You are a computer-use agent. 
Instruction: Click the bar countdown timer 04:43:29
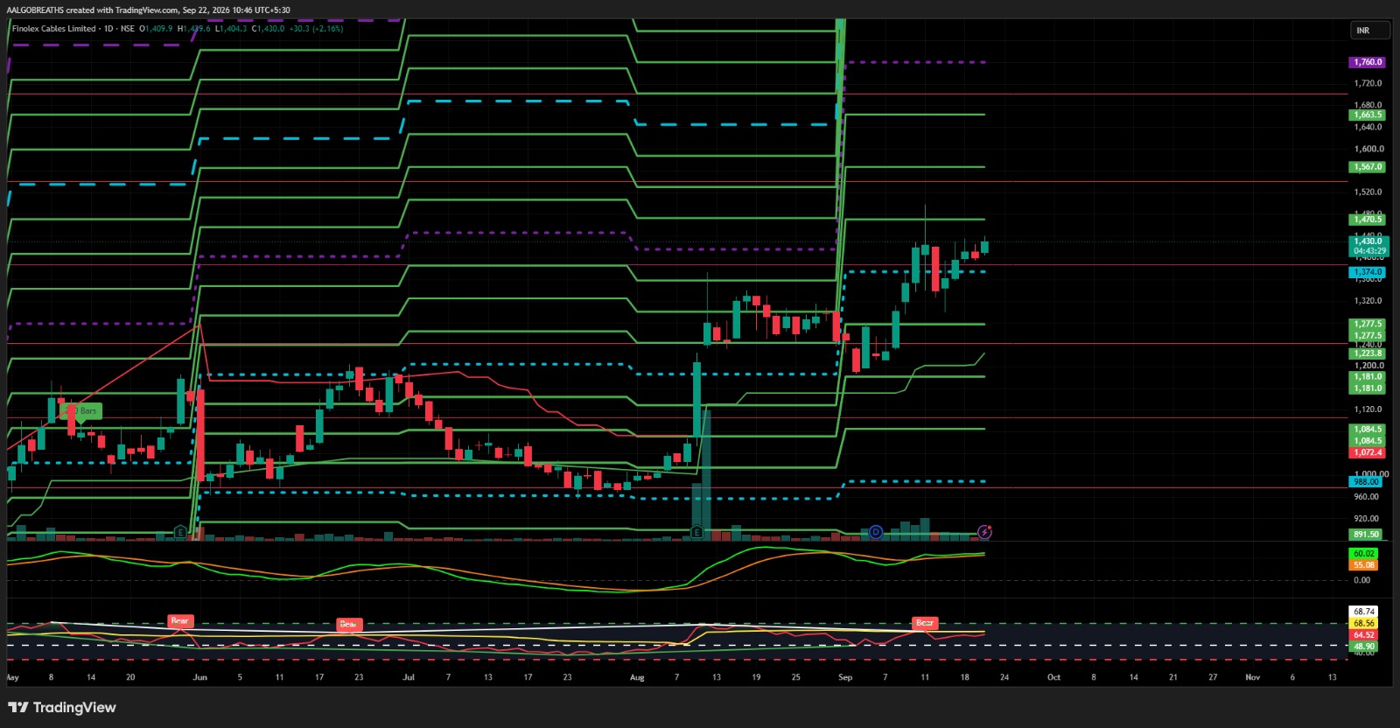pos(1368,251)
